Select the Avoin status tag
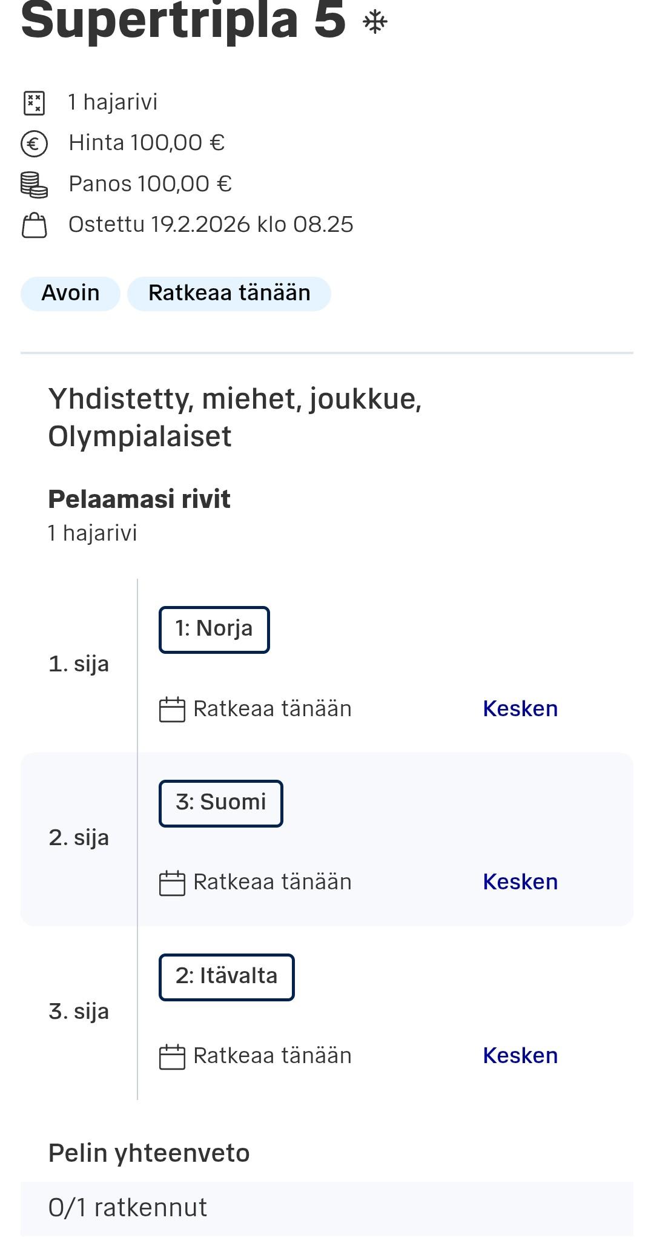Image resolution: width=654 pixels, height=1255 pixels. pos(70,294)
